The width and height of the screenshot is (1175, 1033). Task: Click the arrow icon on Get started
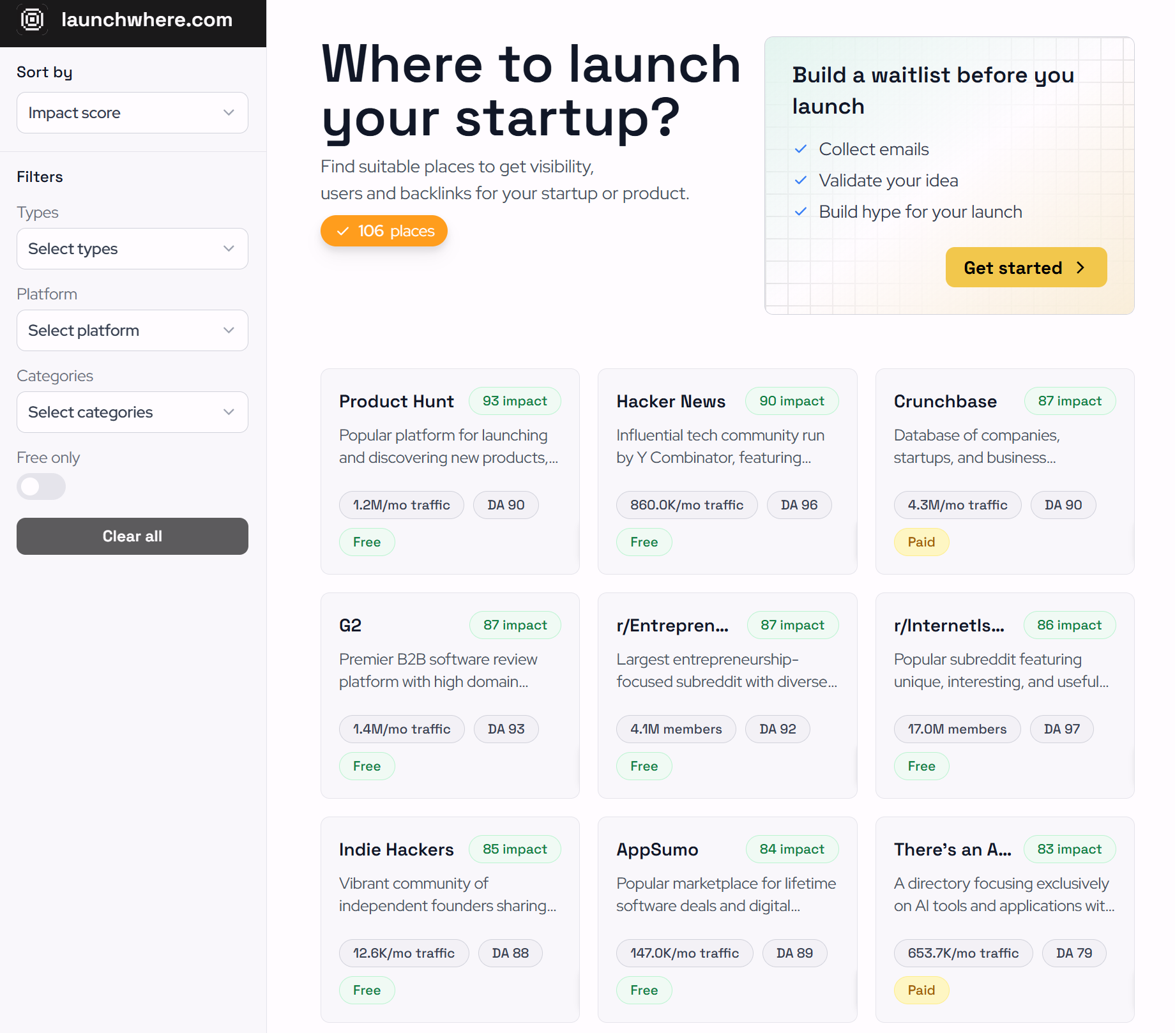(x=1080, y=268)
